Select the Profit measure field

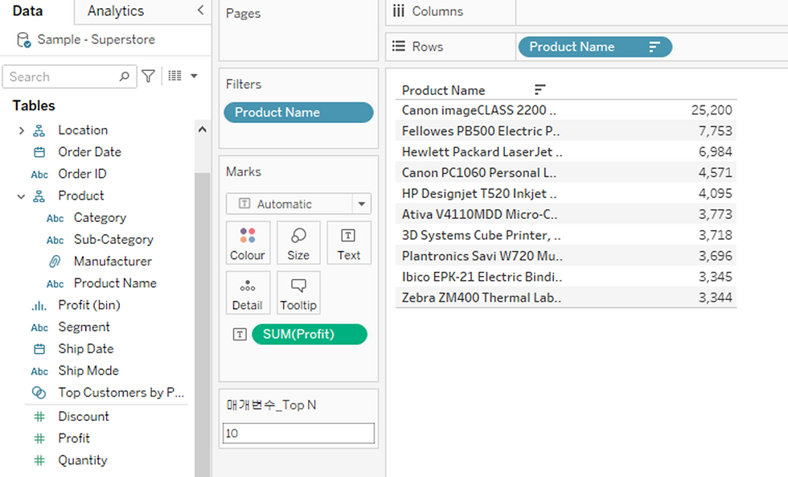click(74, 438)
